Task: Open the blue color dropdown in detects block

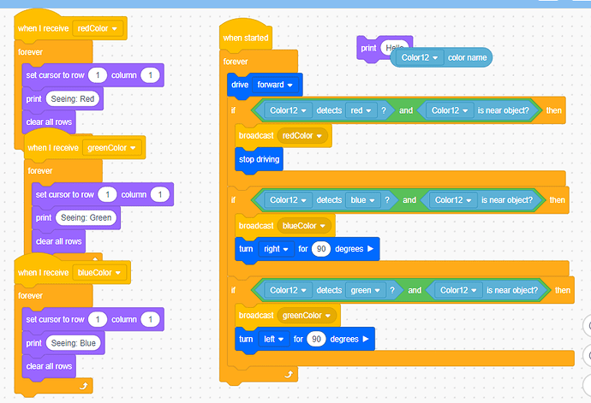Action: (362, 200)
